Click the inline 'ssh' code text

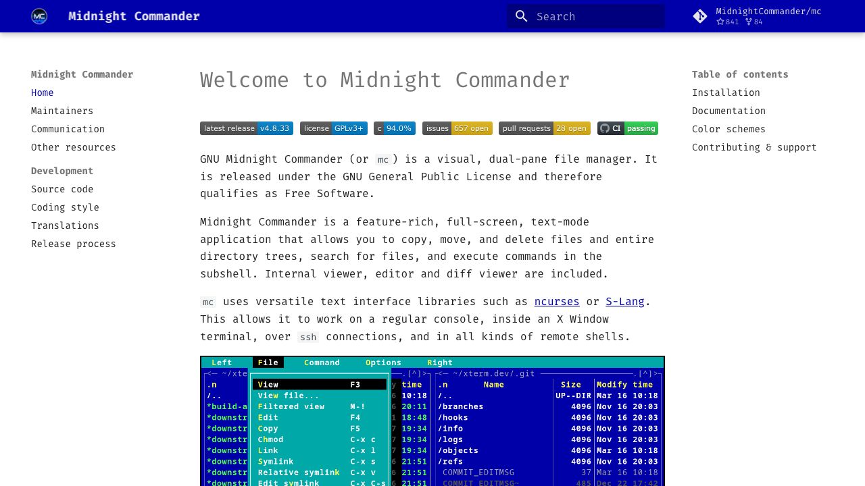click(308, 337)
